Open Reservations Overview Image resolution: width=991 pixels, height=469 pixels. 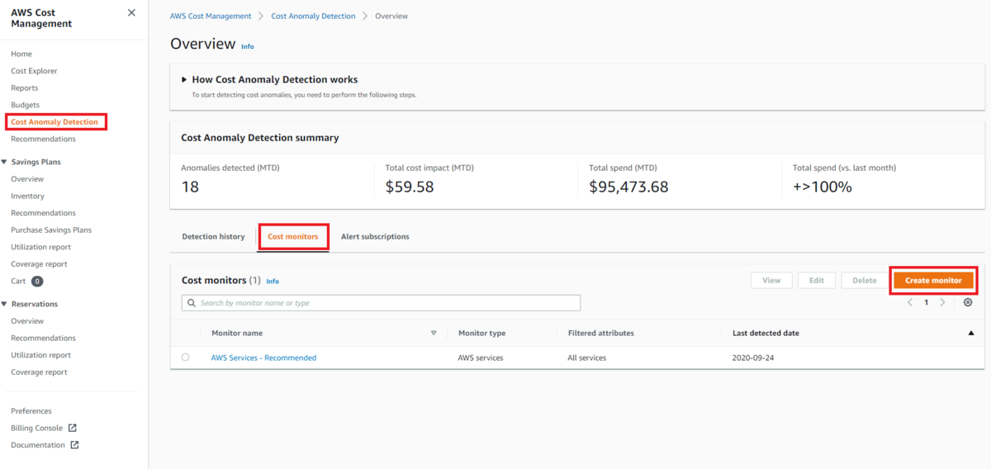click(27, 321)
